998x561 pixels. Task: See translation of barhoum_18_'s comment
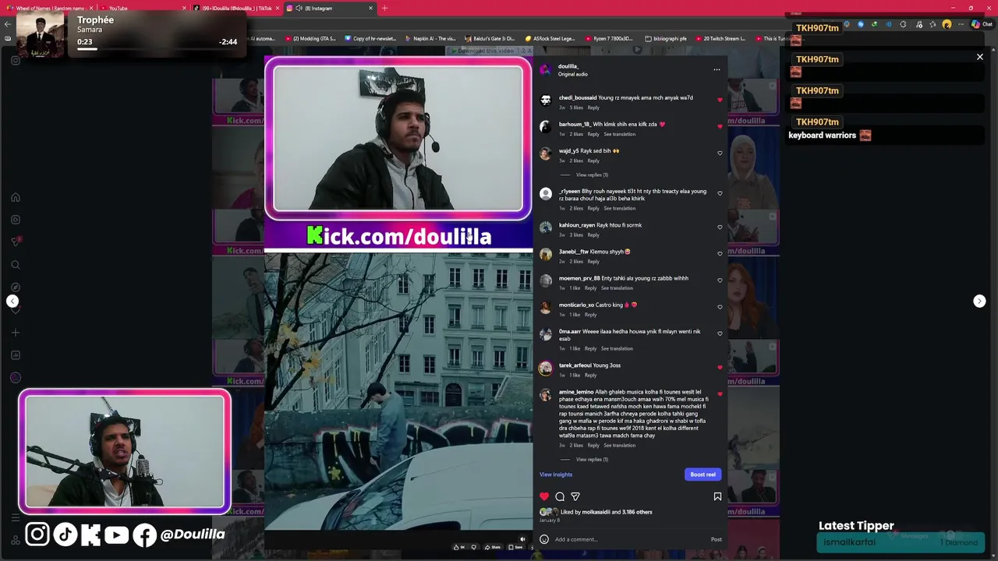coord(619,134)
